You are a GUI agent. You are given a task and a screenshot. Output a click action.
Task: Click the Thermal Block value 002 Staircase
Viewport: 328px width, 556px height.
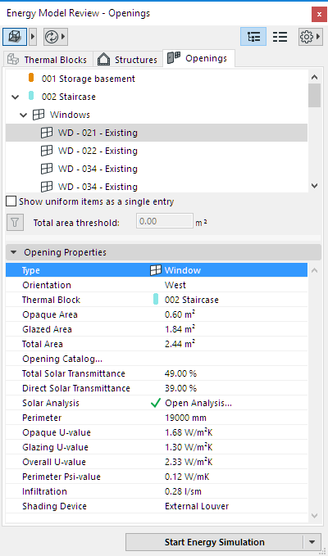pos(192,300)
